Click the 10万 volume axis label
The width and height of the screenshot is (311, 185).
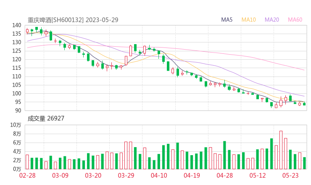coord(16,125)
